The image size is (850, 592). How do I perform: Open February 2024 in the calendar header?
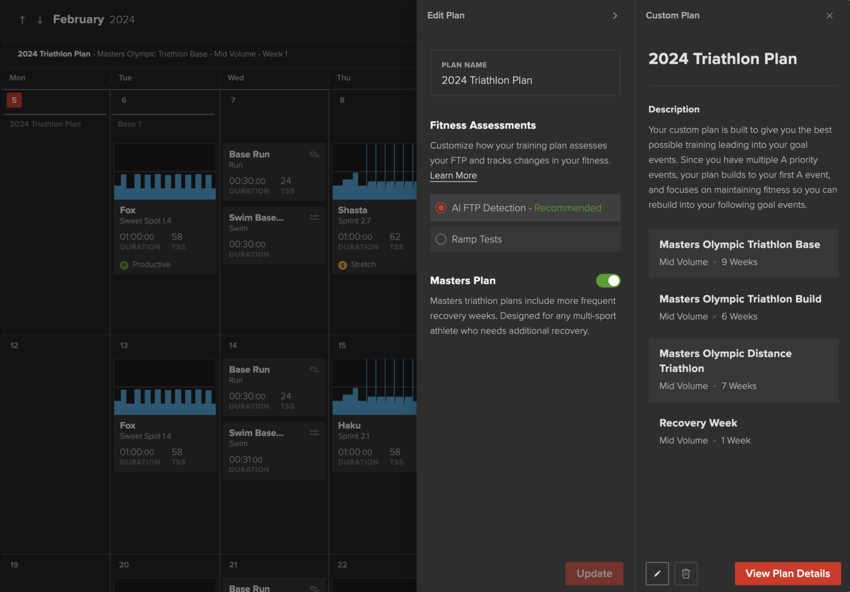pyautogui.click(x=94, y=19)
